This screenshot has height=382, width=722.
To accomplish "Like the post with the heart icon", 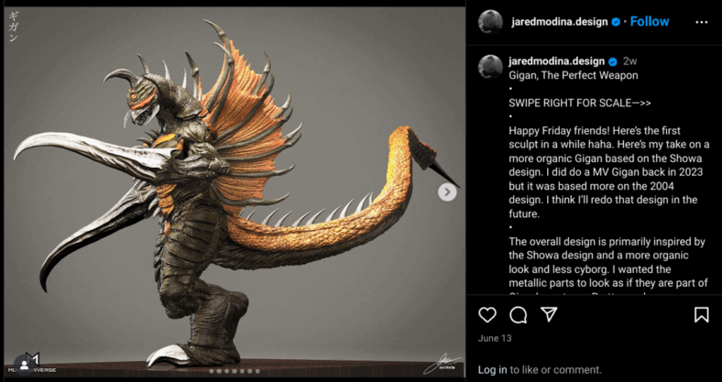I will click(487, 315).
